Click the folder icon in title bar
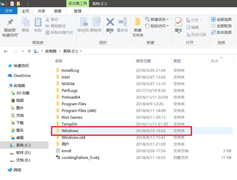Image resolution: width=237 pixels, height=180 pixels. coord(18,3)
